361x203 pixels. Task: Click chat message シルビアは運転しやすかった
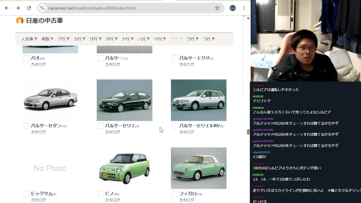pos(276,90)
